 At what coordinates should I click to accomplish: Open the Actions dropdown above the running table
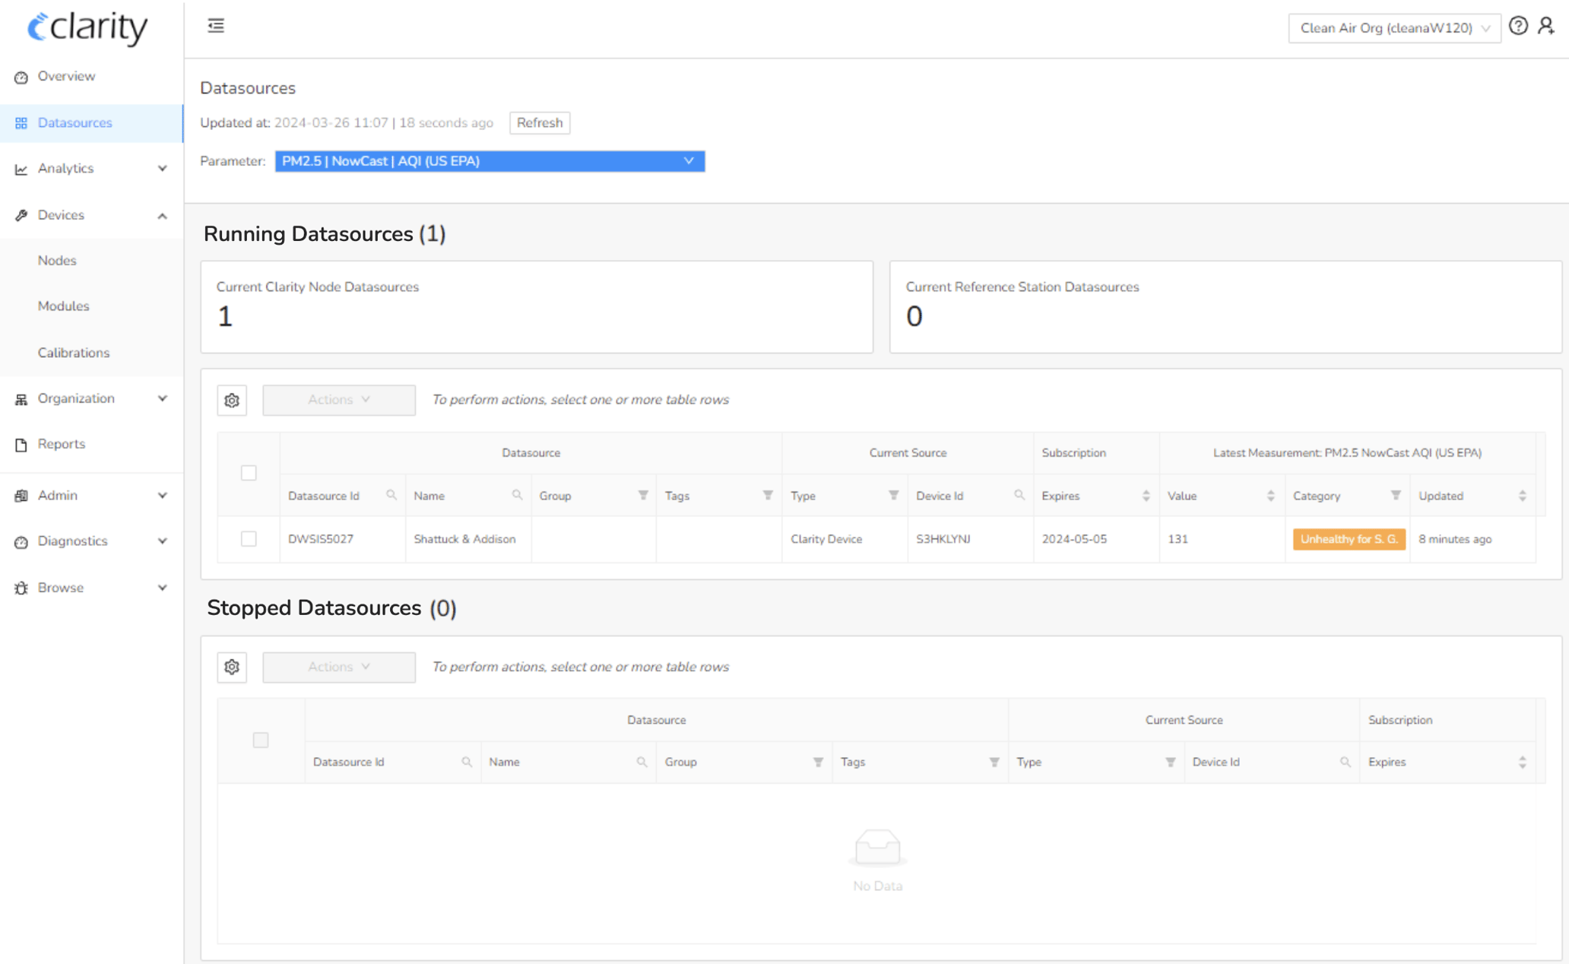(338, 399)
